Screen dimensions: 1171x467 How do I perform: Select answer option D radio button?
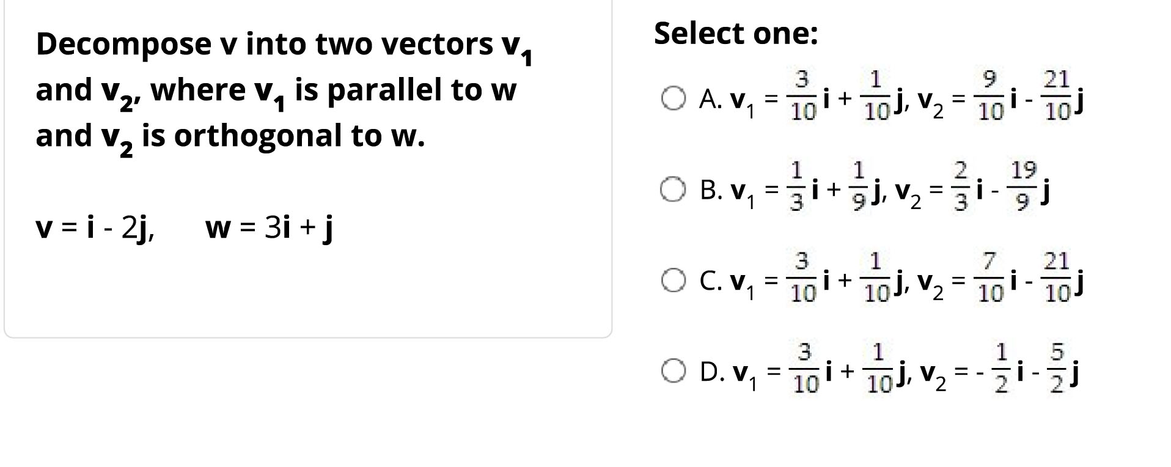coord(674,370)
